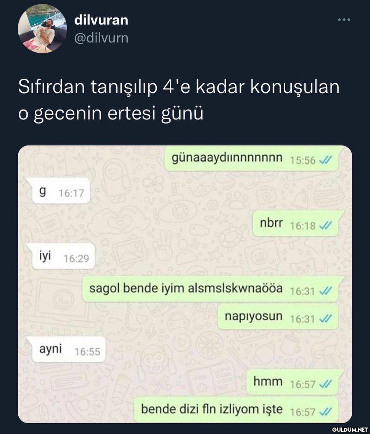Open the dilvuran display name link
Viewport: 370px width, 434px height.
[x=101, y=20]
